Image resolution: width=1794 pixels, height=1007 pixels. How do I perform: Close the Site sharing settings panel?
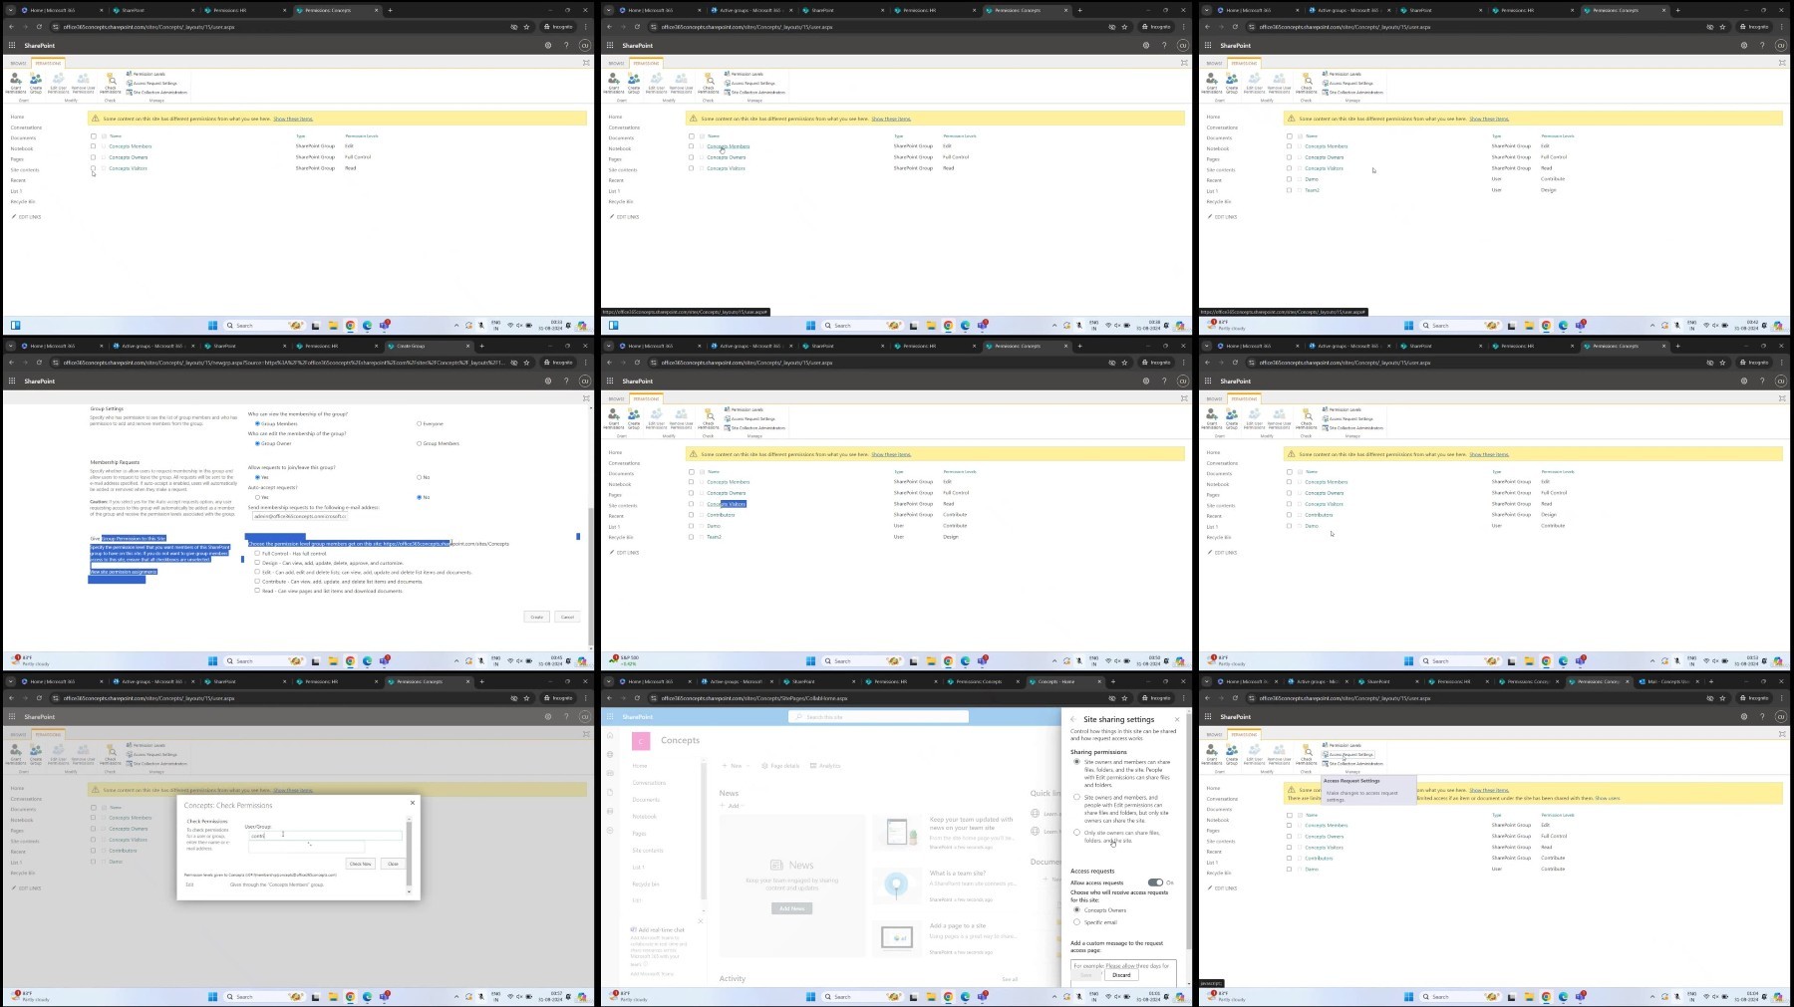coord(1177,719)
